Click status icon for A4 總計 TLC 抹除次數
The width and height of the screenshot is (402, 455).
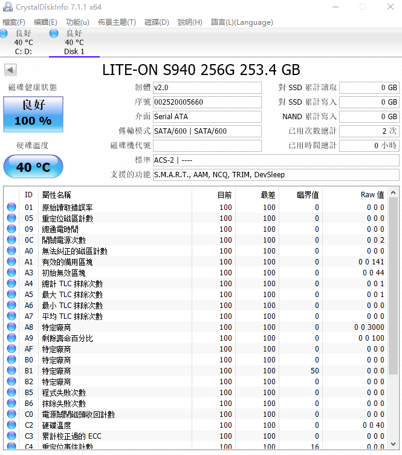11,283
